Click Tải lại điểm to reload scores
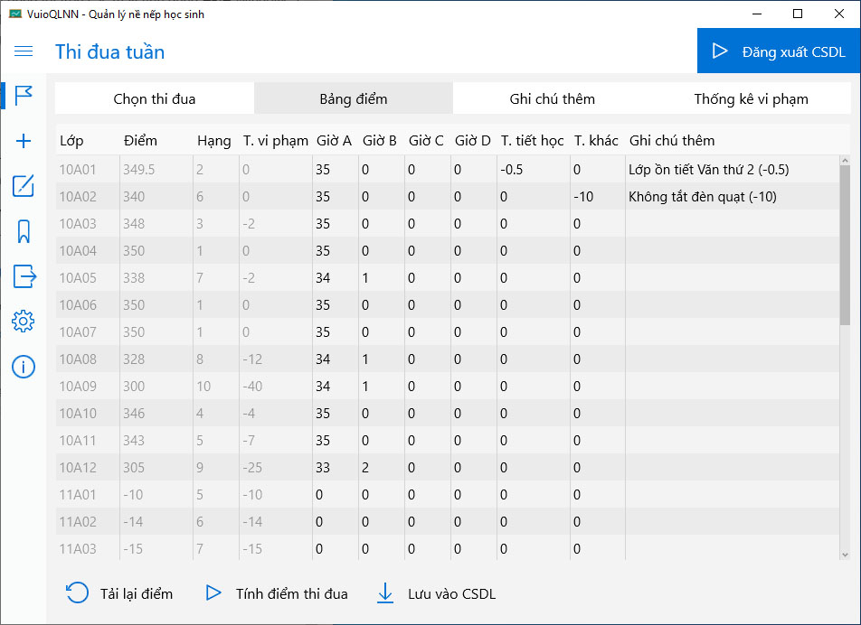 pyautogui.click(x=119, y=593)
